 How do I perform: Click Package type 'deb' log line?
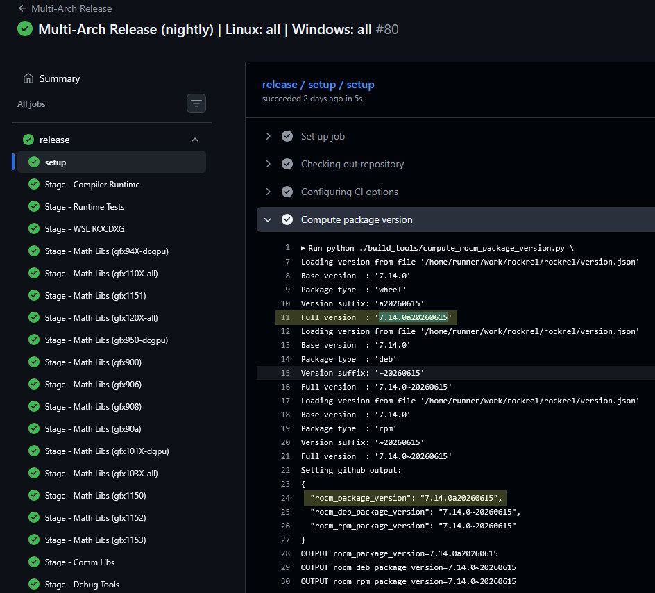(349, 359)
